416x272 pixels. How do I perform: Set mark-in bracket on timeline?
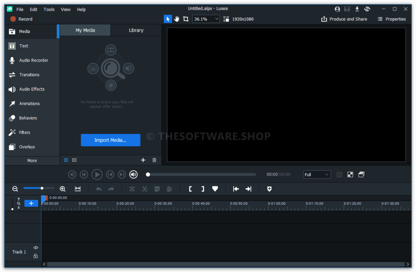click(x=190, y=189)
